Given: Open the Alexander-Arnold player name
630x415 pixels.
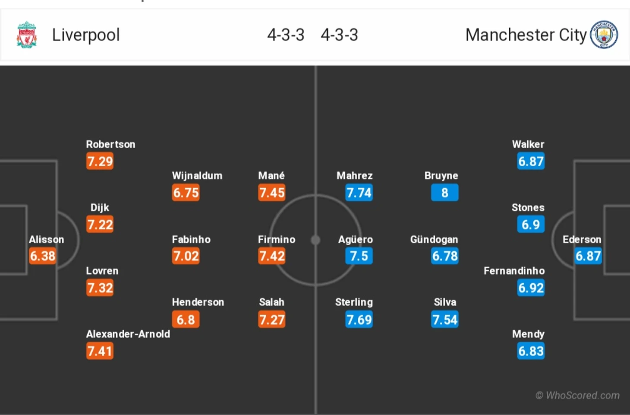Looking at the screenshot, I should pyautogui.click(x=128, y=334).
